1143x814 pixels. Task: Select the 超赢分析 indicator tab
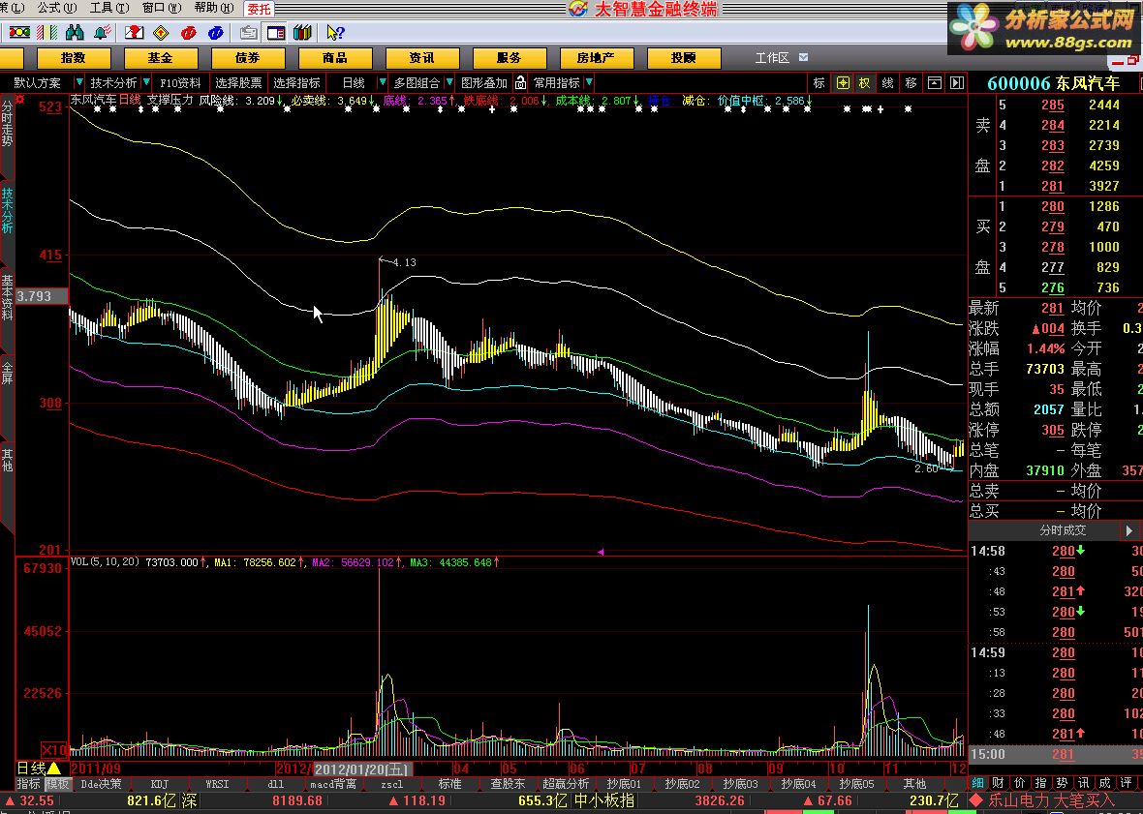[566, 784]
